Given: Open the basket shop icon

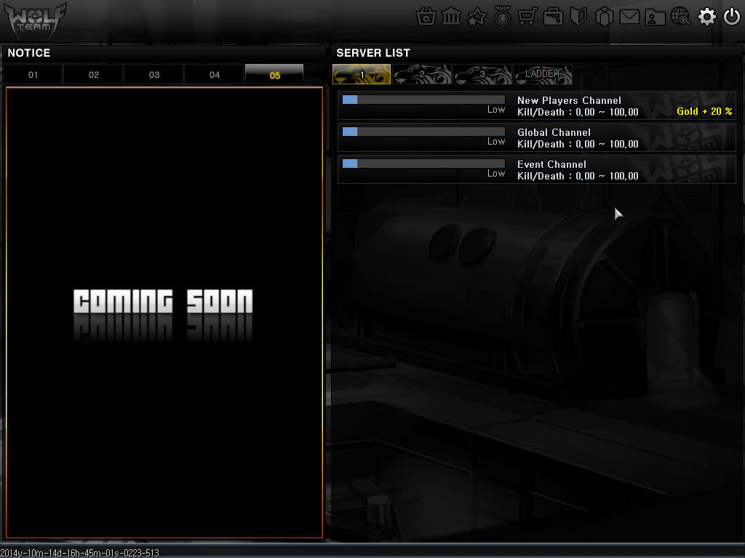Looking at the screenshot, I should [x=426, y=17].
